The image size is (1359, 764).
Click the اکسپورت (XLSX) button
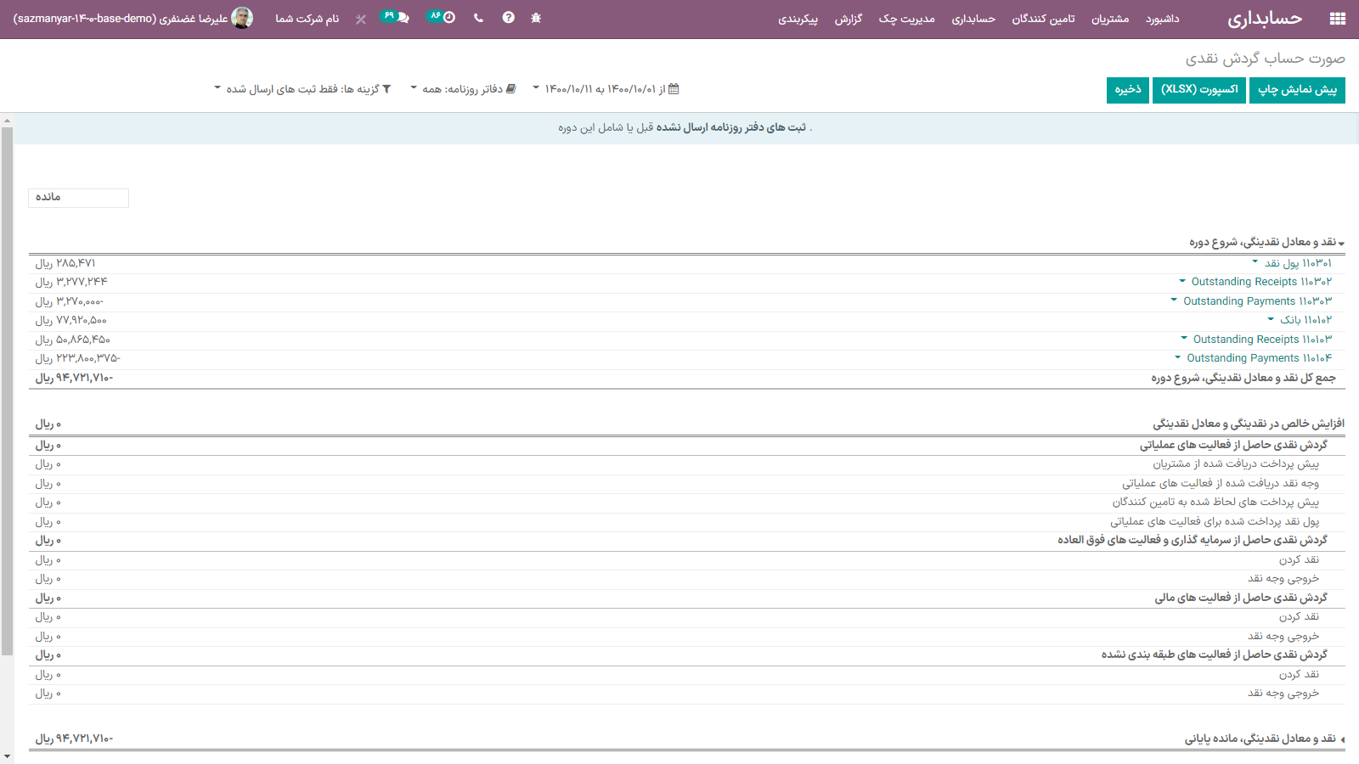tap(1198, 90)
